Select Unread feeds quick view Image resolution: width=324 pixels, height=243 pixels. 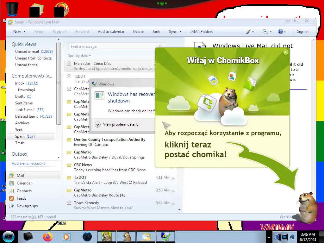click(26, 65)
